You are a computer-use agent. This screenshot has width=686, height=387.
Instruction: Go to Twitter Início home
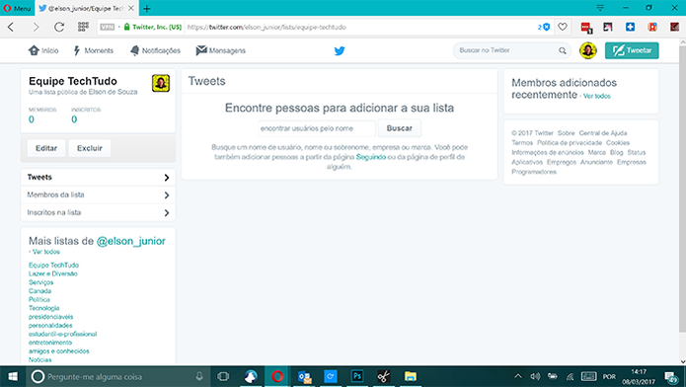coord(43,50)
